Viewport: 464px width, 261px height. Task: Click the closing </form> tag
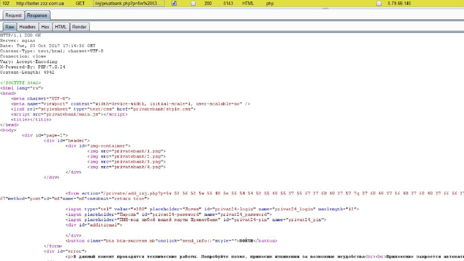point(53,246)
